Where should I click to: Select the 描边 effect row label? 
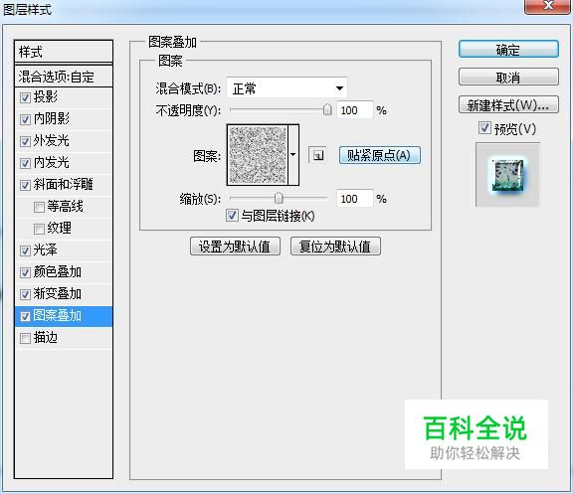(46, 338)
